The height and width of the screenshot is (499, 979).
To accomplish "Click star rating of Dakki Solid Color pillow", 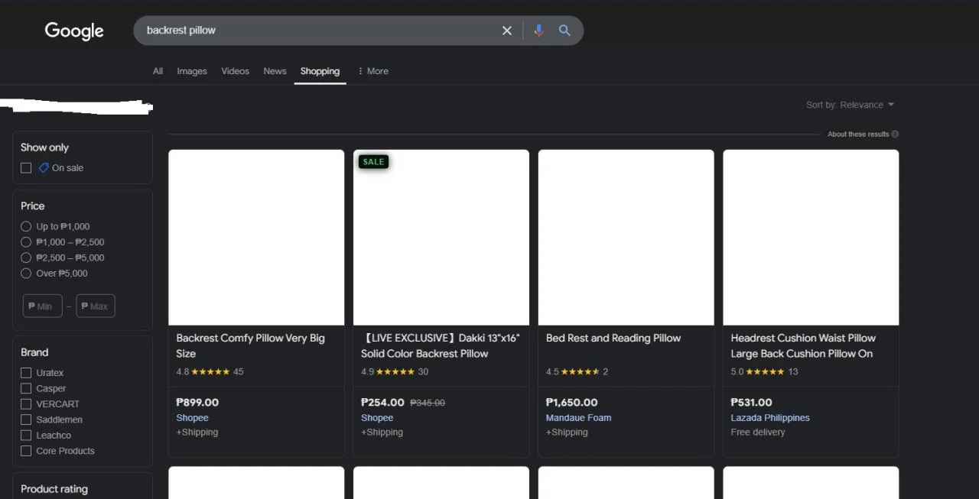I will point(395,372).
